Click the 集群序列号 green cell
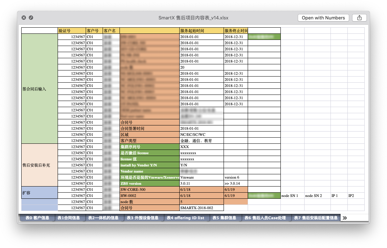387x248 pixels. 149,147
